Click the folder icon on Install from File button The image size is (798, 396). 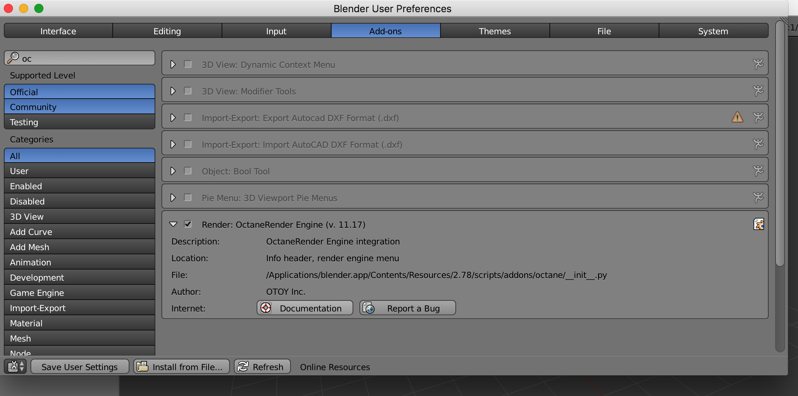point(142,366)
